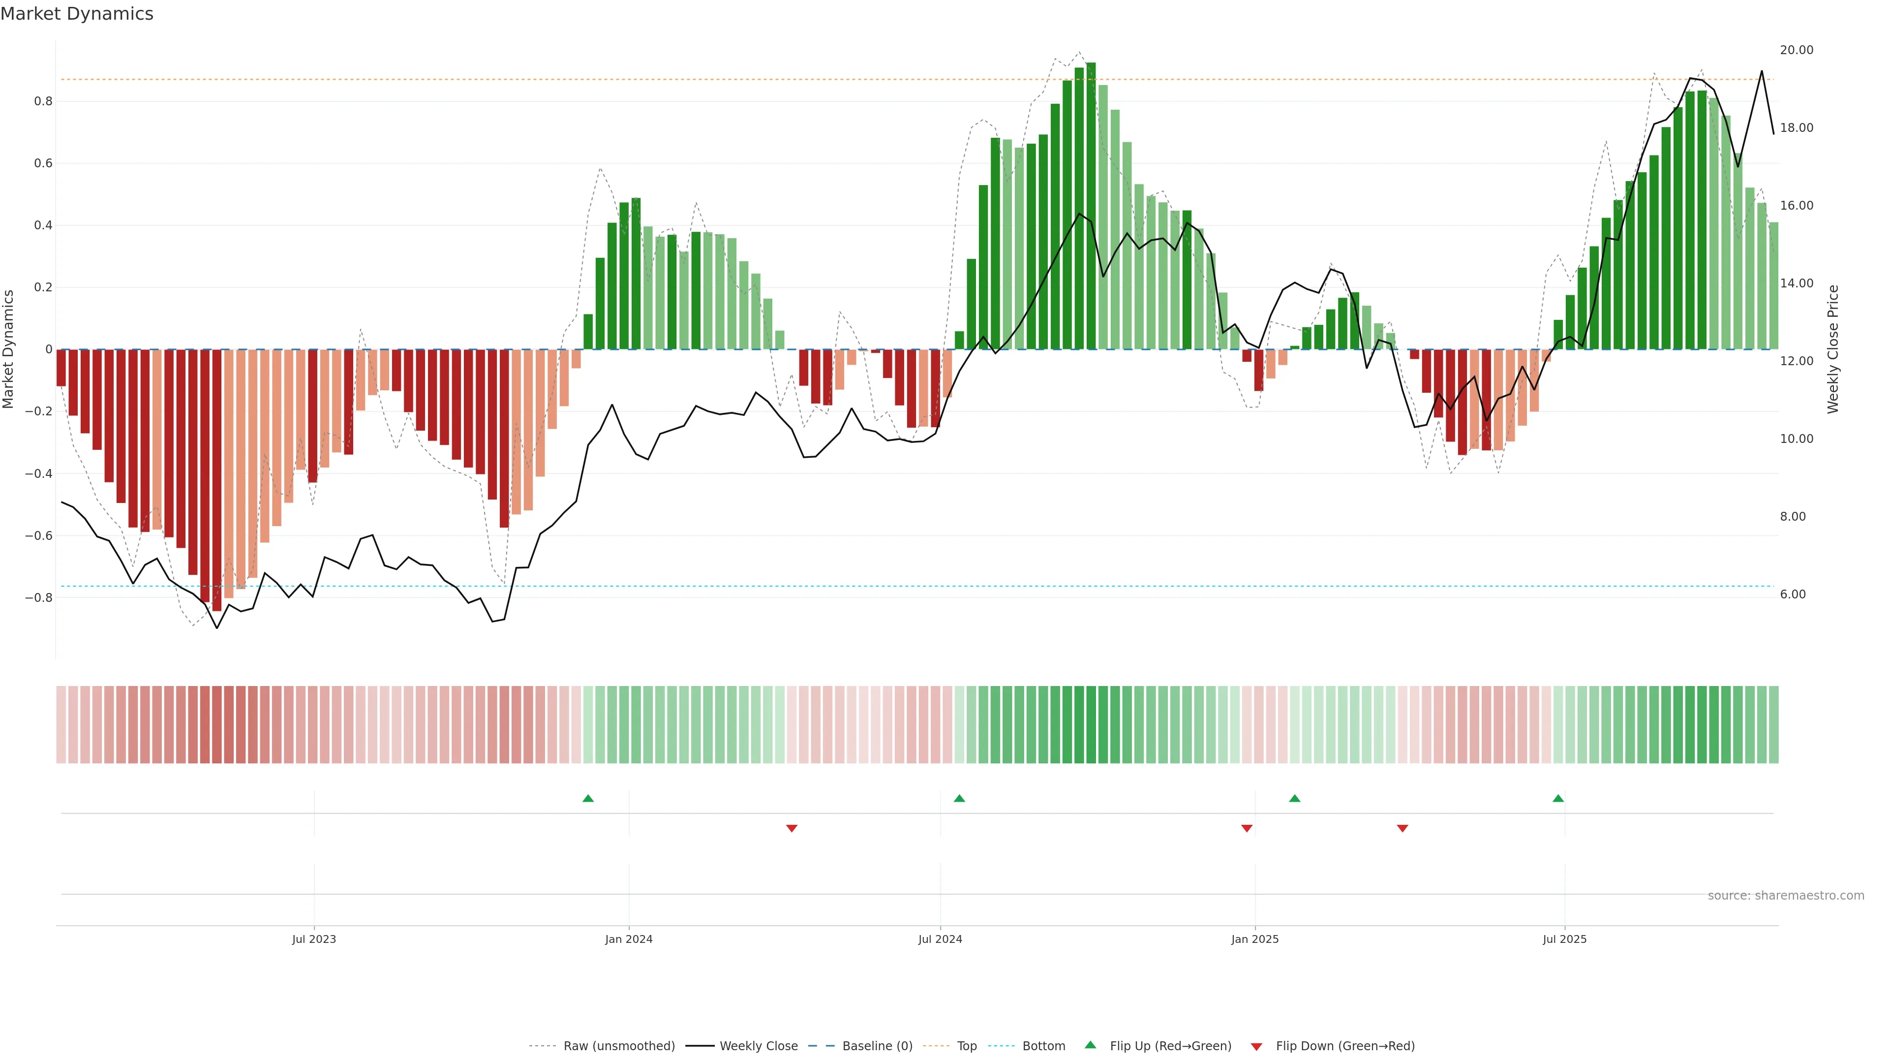Screen dimensions: 1889x1063
Task: Click the Flip Down (Green→Red) legend entry
Action: coord(1345,1046)
